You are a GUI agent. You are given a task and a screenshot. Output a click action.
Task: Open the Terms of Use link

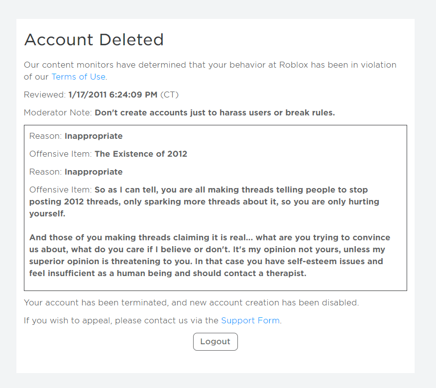pyautogui.click(x=78, y=77)
